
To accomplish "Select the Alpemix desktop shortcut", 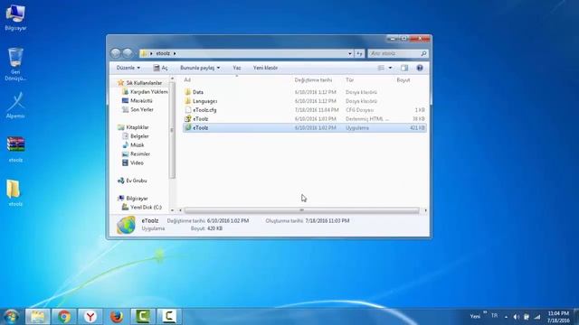I will coord(15,106).
